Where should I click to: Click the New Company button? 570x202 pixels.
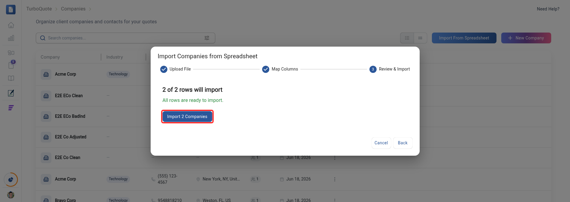[x=526, y=38]
